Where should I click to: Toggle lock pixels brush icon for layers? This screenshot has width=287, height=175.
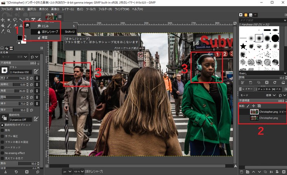click(x=248, y=106)
